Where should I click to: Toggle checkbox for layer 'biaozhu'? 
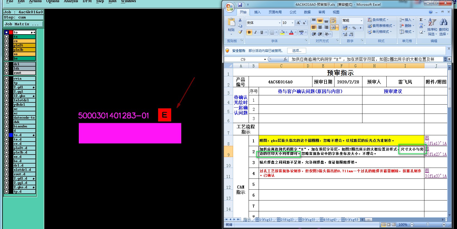click(7, 126)
